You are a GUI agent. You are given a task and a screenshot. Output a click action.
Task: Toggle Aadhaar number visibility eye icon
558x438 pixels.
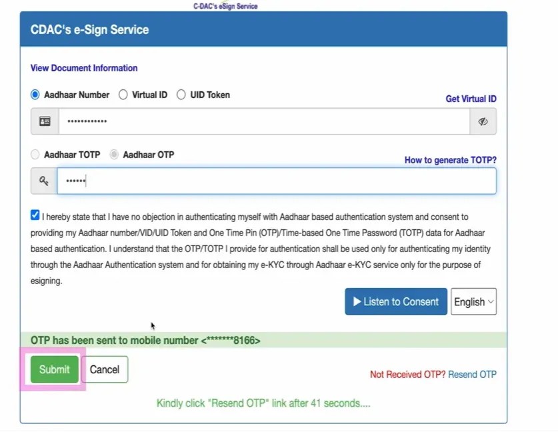(x=483, y=122)
